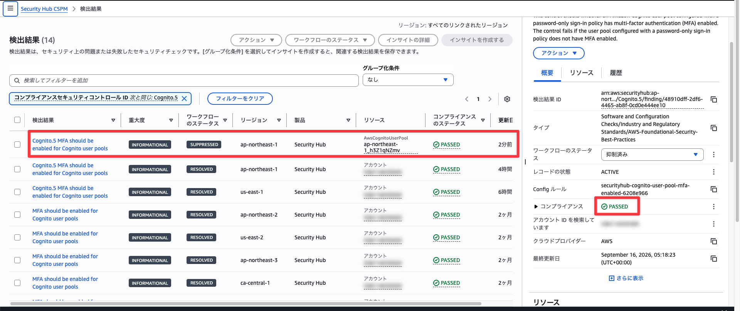740x311 pixels.
Task: Open the us-east-1 Cognito.5 finding link
Action: click(x=70, y=192)
